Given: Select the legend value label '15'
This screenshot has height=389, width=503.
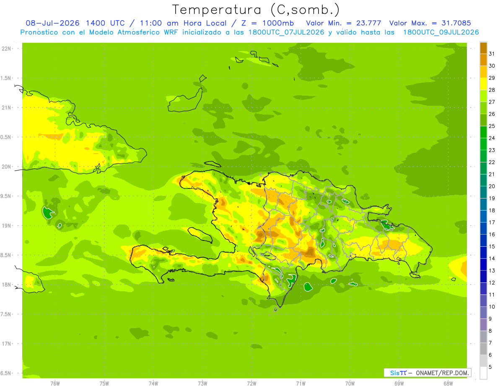Looking at the screenshot, I should 492,246.
